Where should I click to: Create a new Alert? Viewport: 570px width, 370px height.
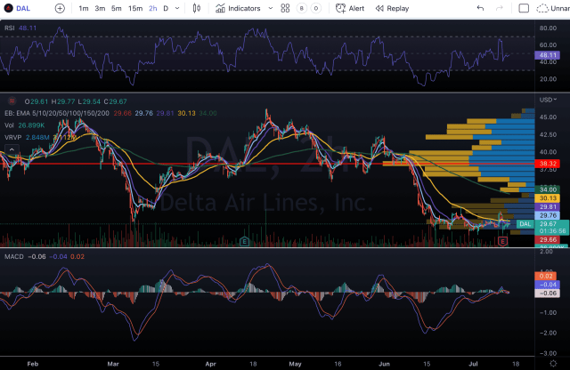[350, 8]
